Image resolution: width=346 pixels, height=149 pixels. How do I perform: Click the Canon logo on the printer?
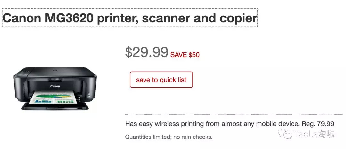point(55,86)
